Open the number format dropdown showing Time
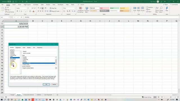This screenshot has height=101, width=180. tap(75, 8)
